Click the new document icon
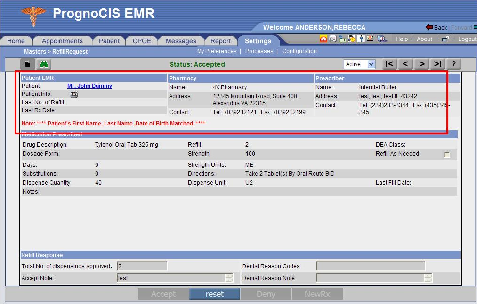This screenshot has width=477, height=304. click(x=28, y=64)
